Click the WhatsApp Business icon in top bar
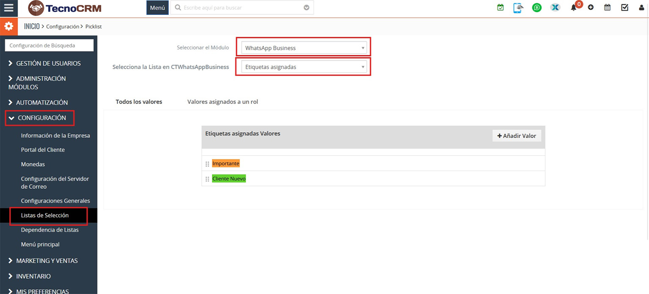 [536, 8]
